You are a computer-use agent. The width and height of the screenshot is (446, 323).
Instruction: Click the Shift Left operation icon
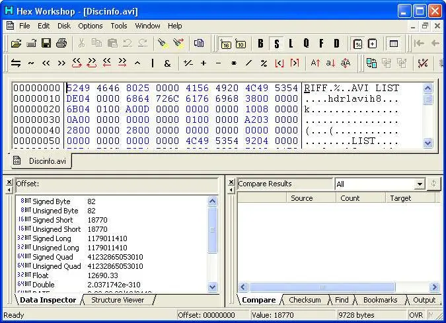click(46, 63)
